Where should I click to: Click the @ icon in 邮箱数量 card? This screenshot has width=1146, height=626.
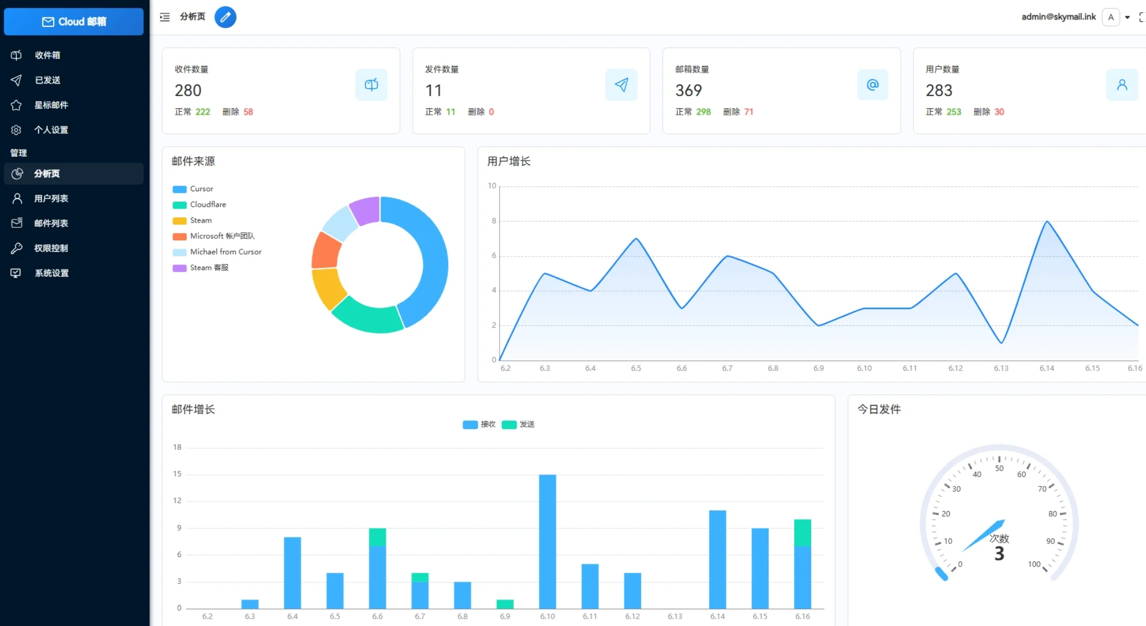click(872, 85)
